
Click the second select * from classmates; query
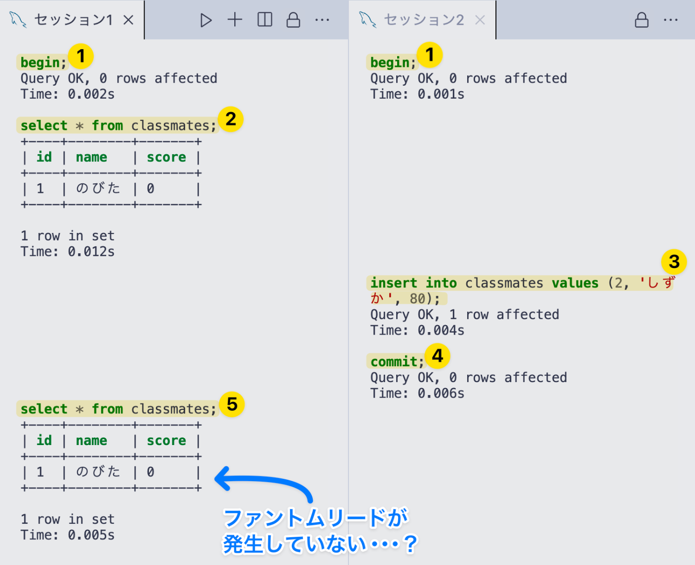[118, 409]
